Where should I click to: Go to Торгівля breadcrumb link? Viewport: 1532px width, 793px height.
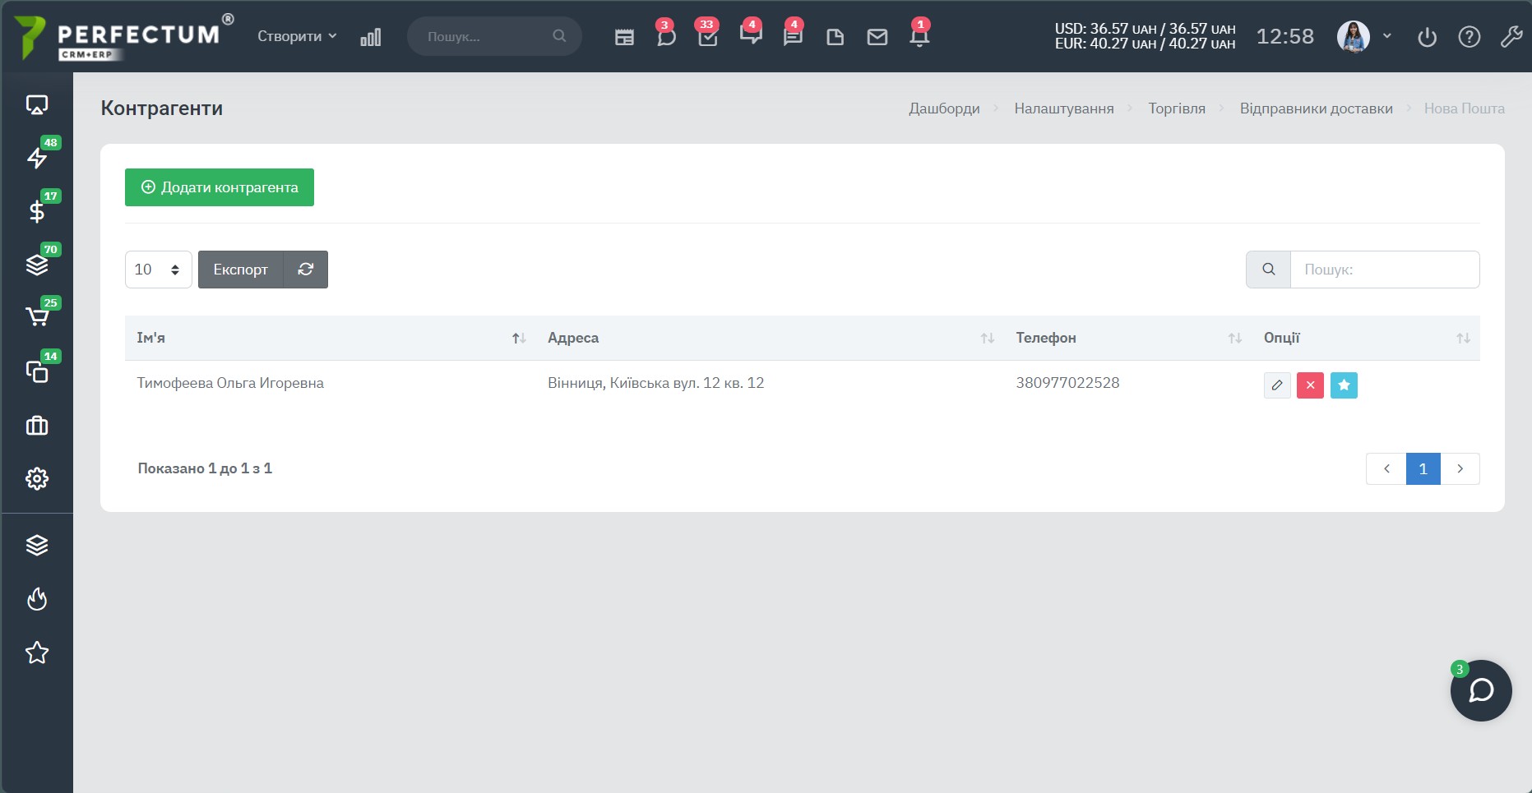tap(1177, 108)
